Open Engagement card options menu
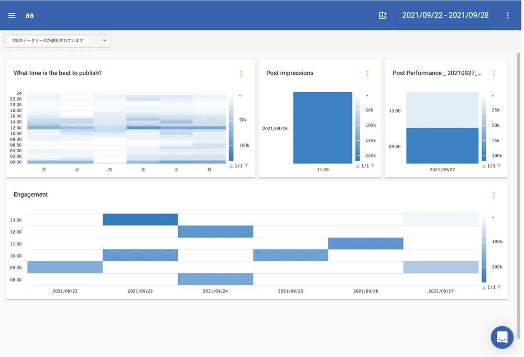Screen dimensions: 524x357 pos(494,195)
